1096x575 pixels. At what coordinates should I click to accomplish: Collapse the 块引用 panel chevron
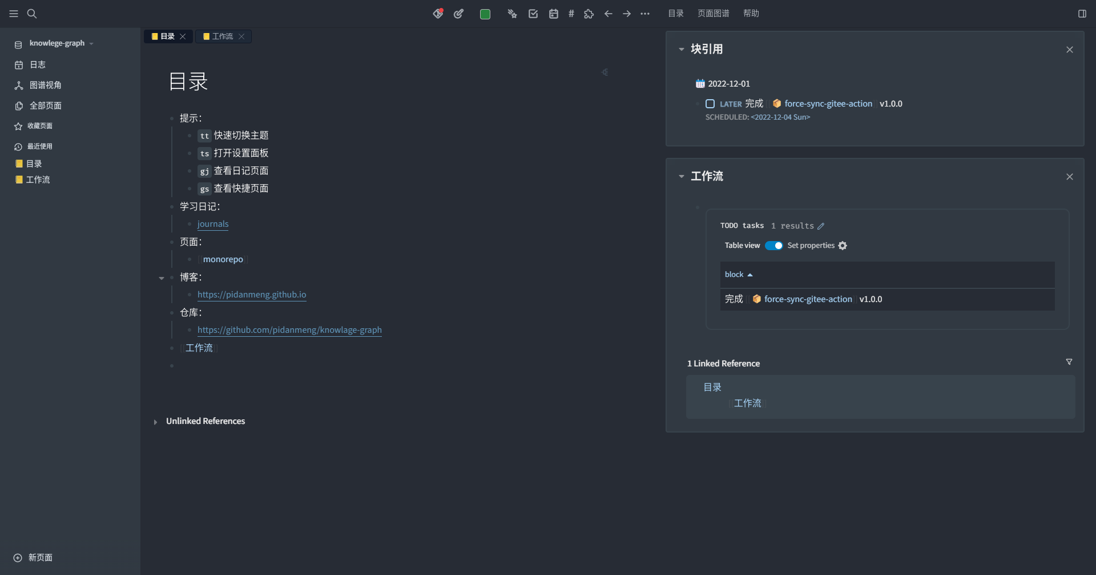click(x=680, y=50)
